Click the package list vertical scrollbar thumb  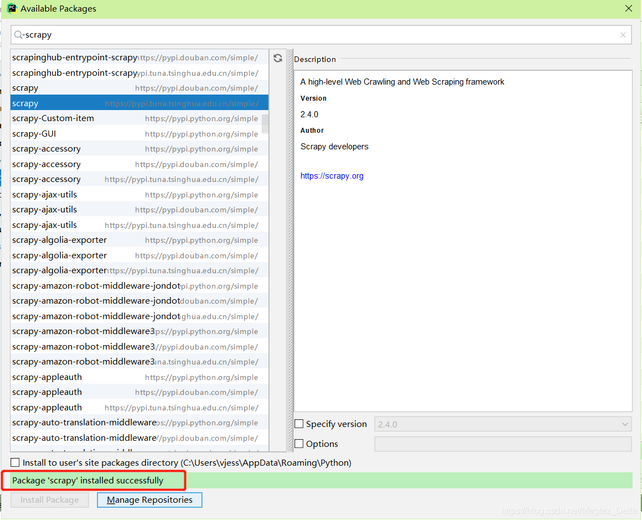[265, 124]
